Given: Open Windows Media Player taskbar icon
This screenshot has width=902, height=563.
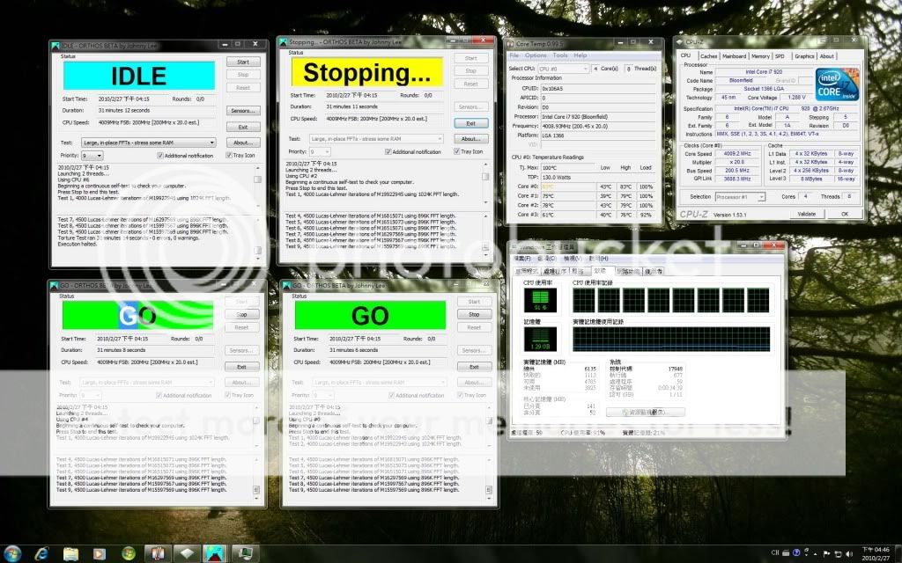Looking at the screenshot, I should coord(99,554).
